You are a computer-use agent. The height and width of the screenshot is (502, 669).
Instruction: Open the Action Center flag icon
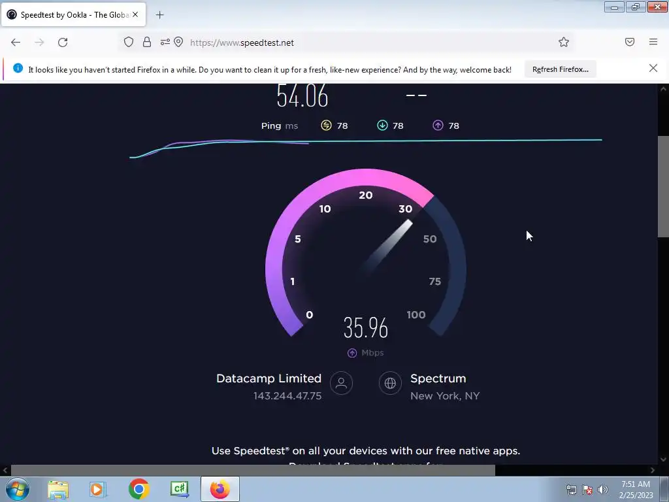coord(587,490)
